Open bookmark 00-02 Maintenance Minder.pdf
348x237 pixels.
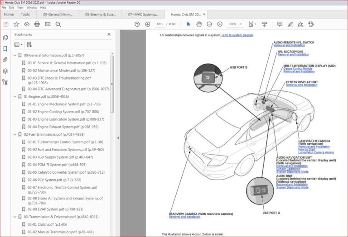coord(61,71)
